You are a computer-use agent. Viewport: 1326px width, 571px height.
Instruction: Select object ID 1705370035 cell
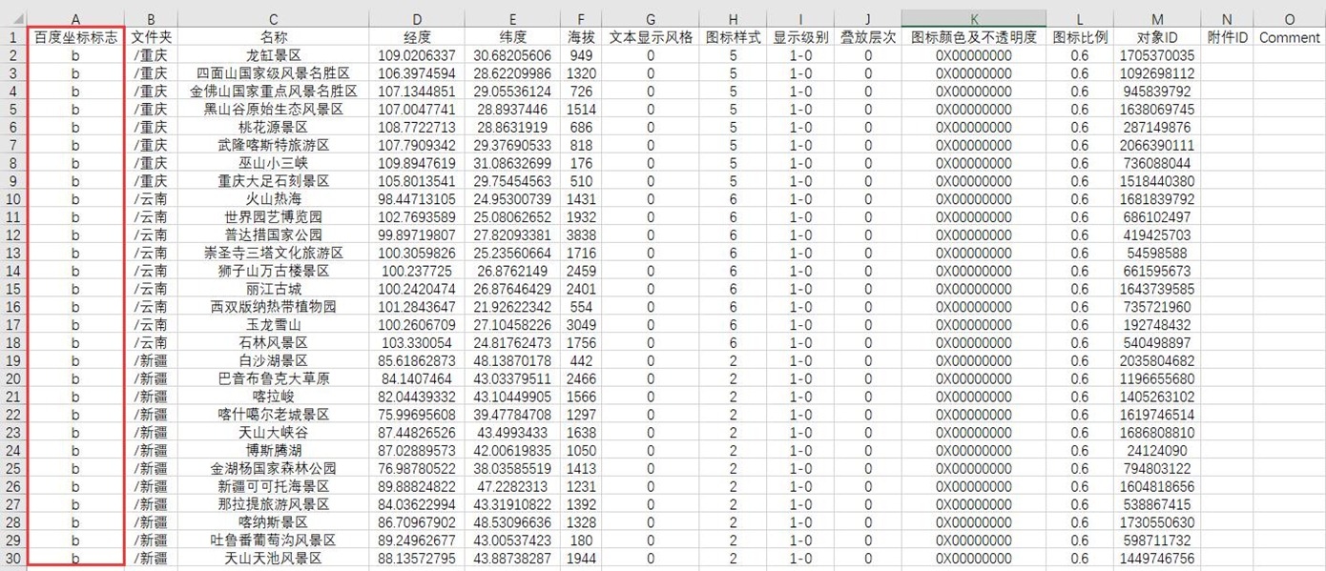click(1156, 56)
